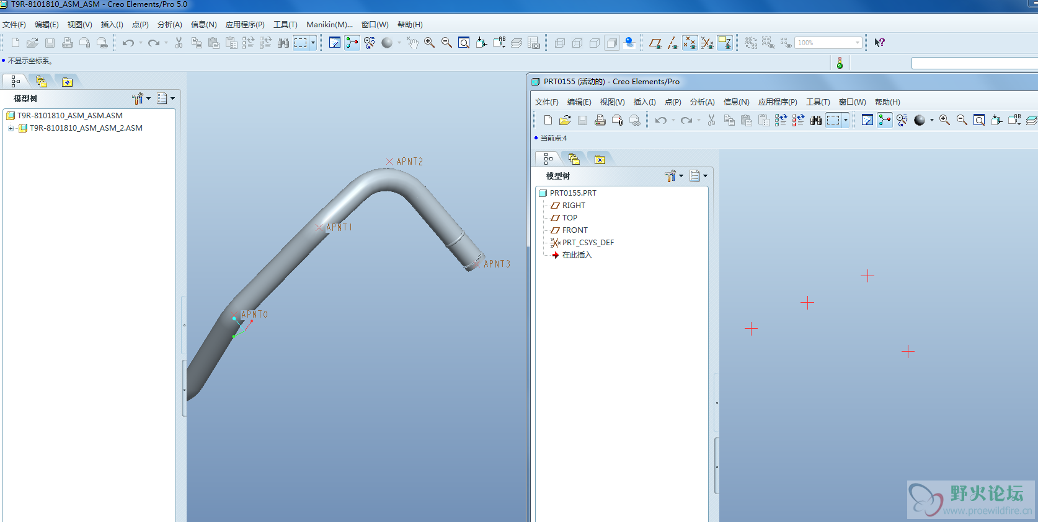Open 编辑(E) menu in PRT0155 window
The image size is (1038, 522).
(x=579, y=102)
